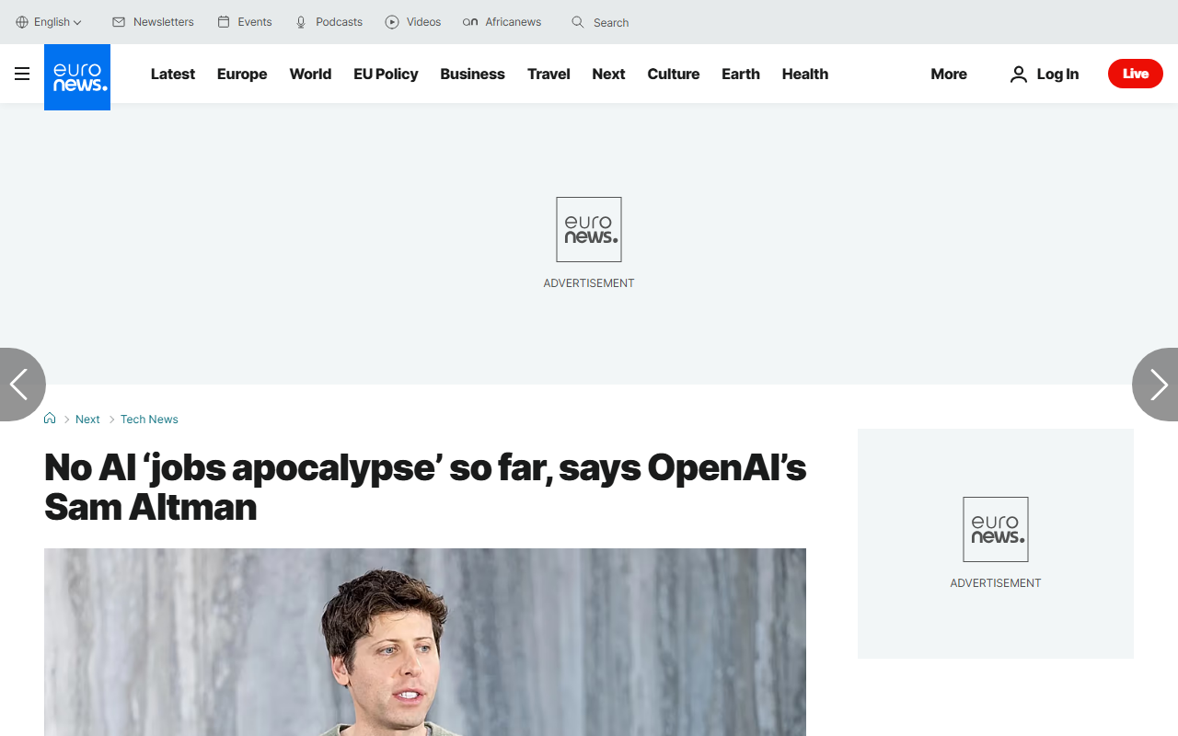Open Business navigation item
Viewport: 1178px width, 736px height.
472,74
